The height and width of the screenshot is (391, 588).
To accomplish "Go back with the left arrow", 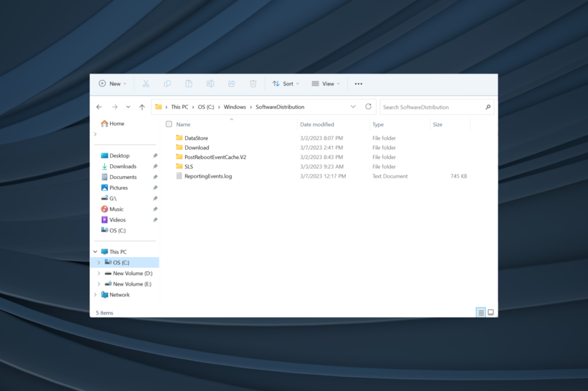I will tap(99, 107).
